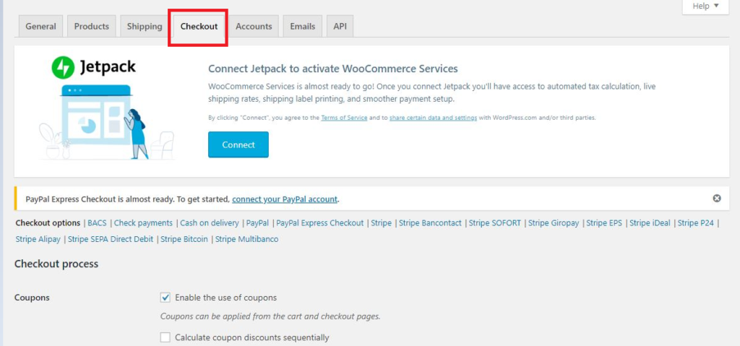Select the Checkout tab
The width and height of the screenshot is (740, 346).
point(199,27)
